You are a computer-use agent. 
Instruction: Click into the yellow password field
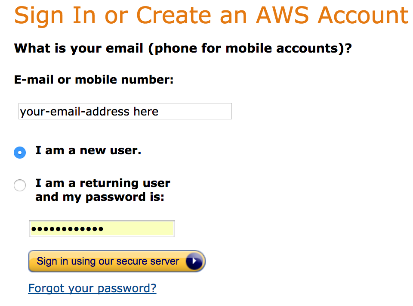tap(102, 228)
